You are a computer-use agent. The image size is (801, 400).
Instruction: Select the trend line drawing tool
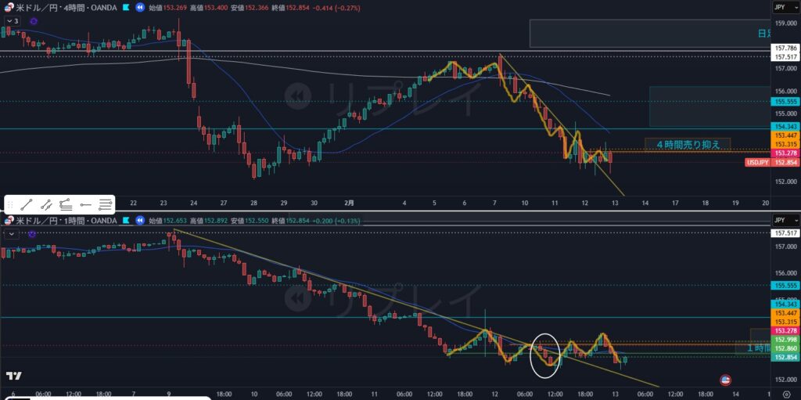click(x=27, y=204)
